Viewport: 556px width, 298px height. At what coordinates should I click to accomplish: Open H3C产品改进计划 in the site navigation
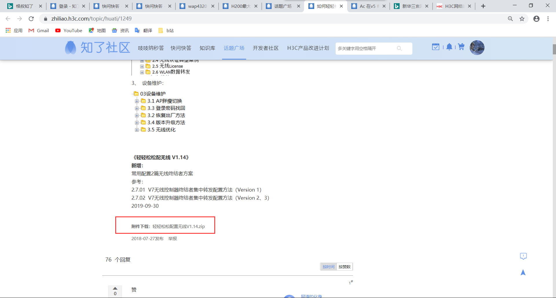point(308,48)
